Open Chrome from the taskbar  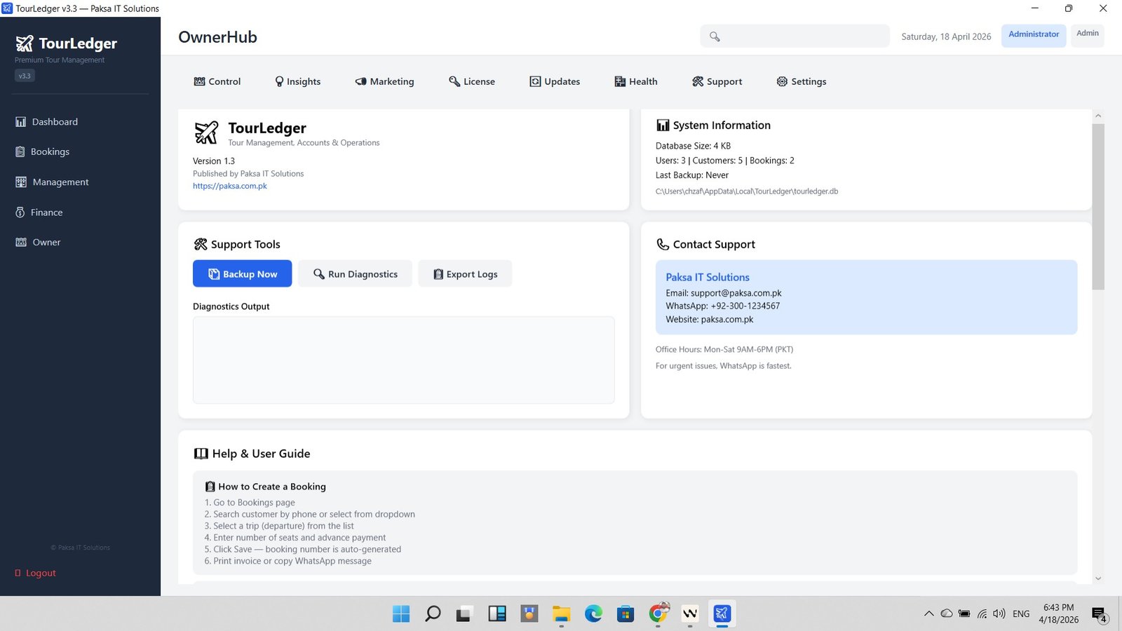pos(658,614)
